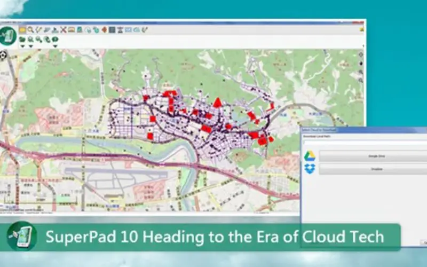Select the highlighted yellow folder toolbar icon
Viewport: 427px width, 267px height.
(x=22, y=30)
